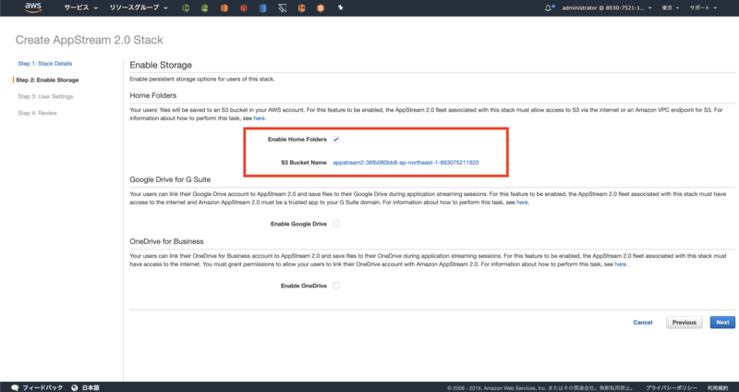Open the 'here' link in OneDrive description
The image size is (739, 392).
(620, 264)
